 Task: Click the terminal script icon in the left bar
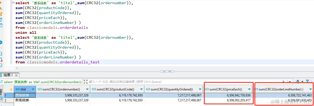tap(1, 25)
